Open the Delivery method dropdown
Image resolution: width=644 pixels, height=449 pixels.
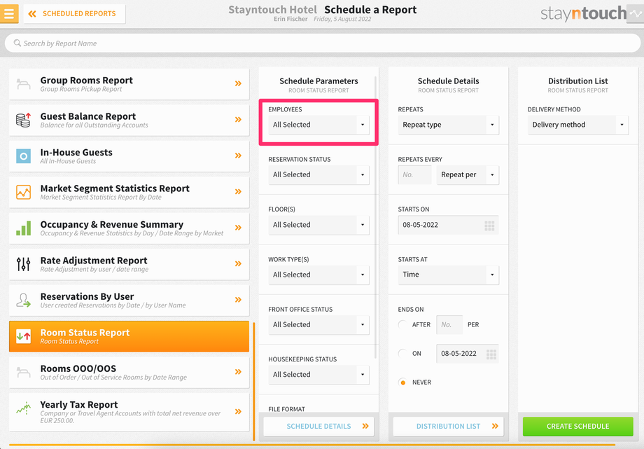[578, 125]
